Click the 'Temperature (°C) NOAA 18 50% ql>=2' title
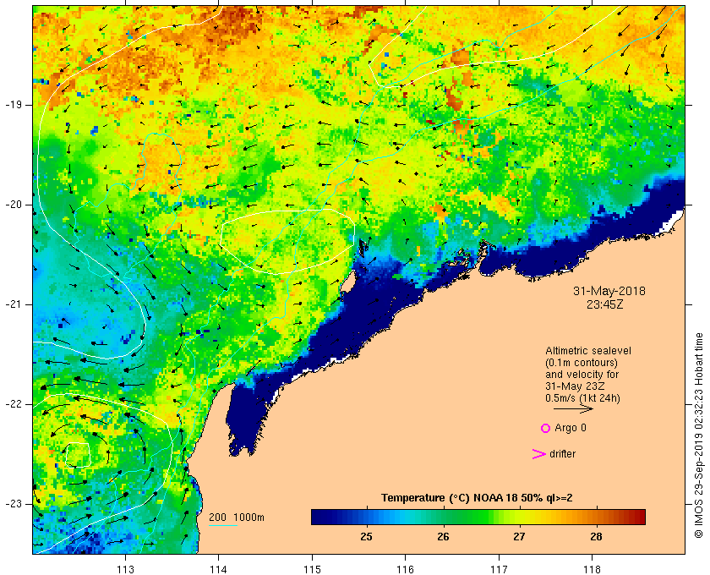 (x=477, y=498)
